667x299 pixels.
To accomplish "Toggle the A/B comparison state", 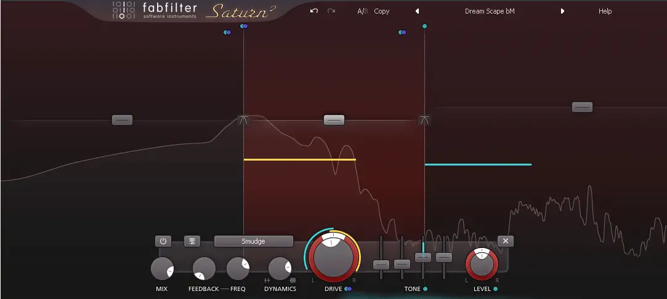I will [x=362, y=11].
